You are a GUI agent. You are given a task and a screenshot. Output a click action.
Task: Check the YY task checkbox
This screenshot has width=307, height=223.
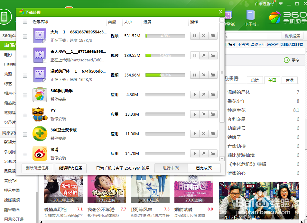[x=25, y=115]
